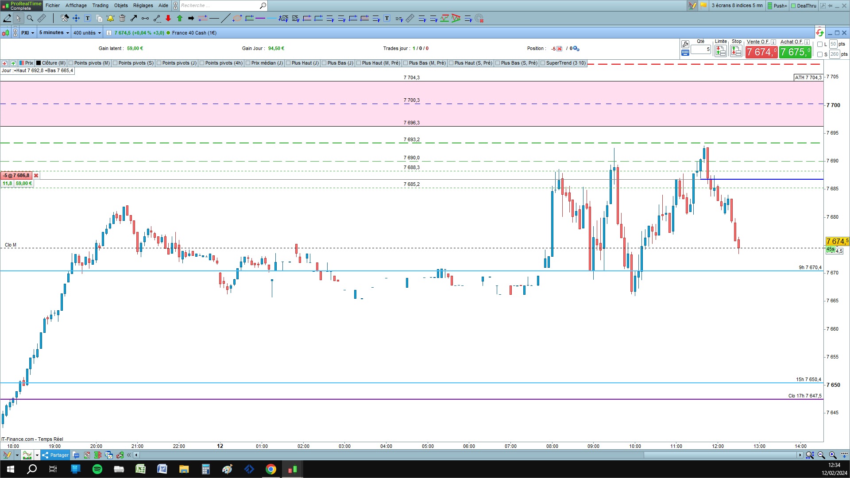
Task: Open the Réglages menu
Action: coord(143,5)
